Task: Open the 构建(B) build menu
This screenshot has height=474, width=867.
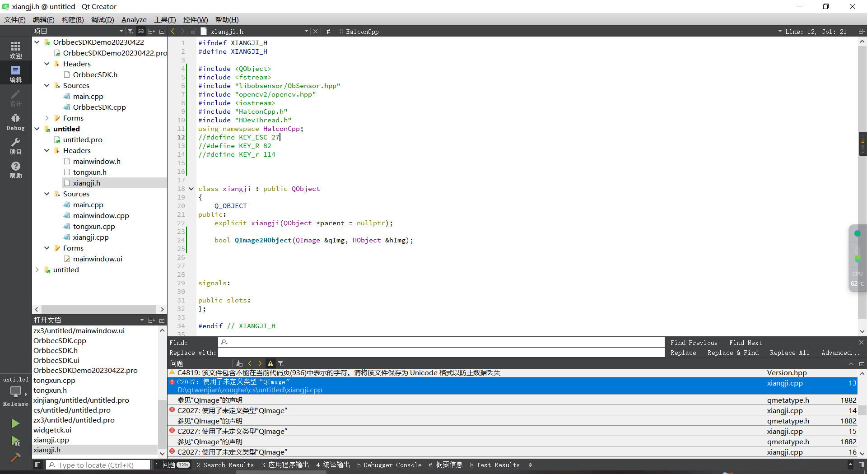Action: point(73,19)
